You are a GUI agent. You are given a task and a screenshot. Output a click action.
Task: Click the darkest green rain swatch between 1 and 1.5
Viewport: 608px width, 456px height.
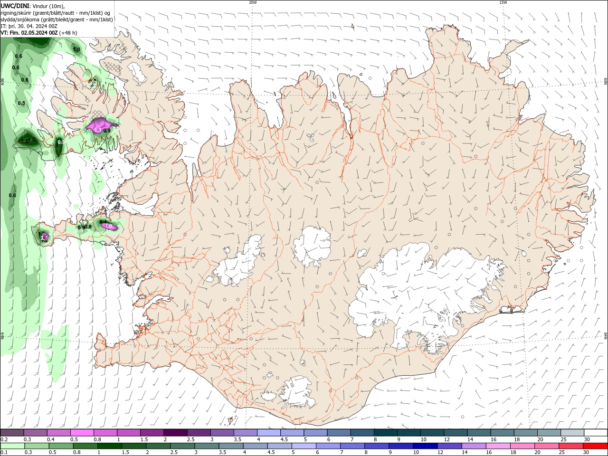click(x=110, y=446)
